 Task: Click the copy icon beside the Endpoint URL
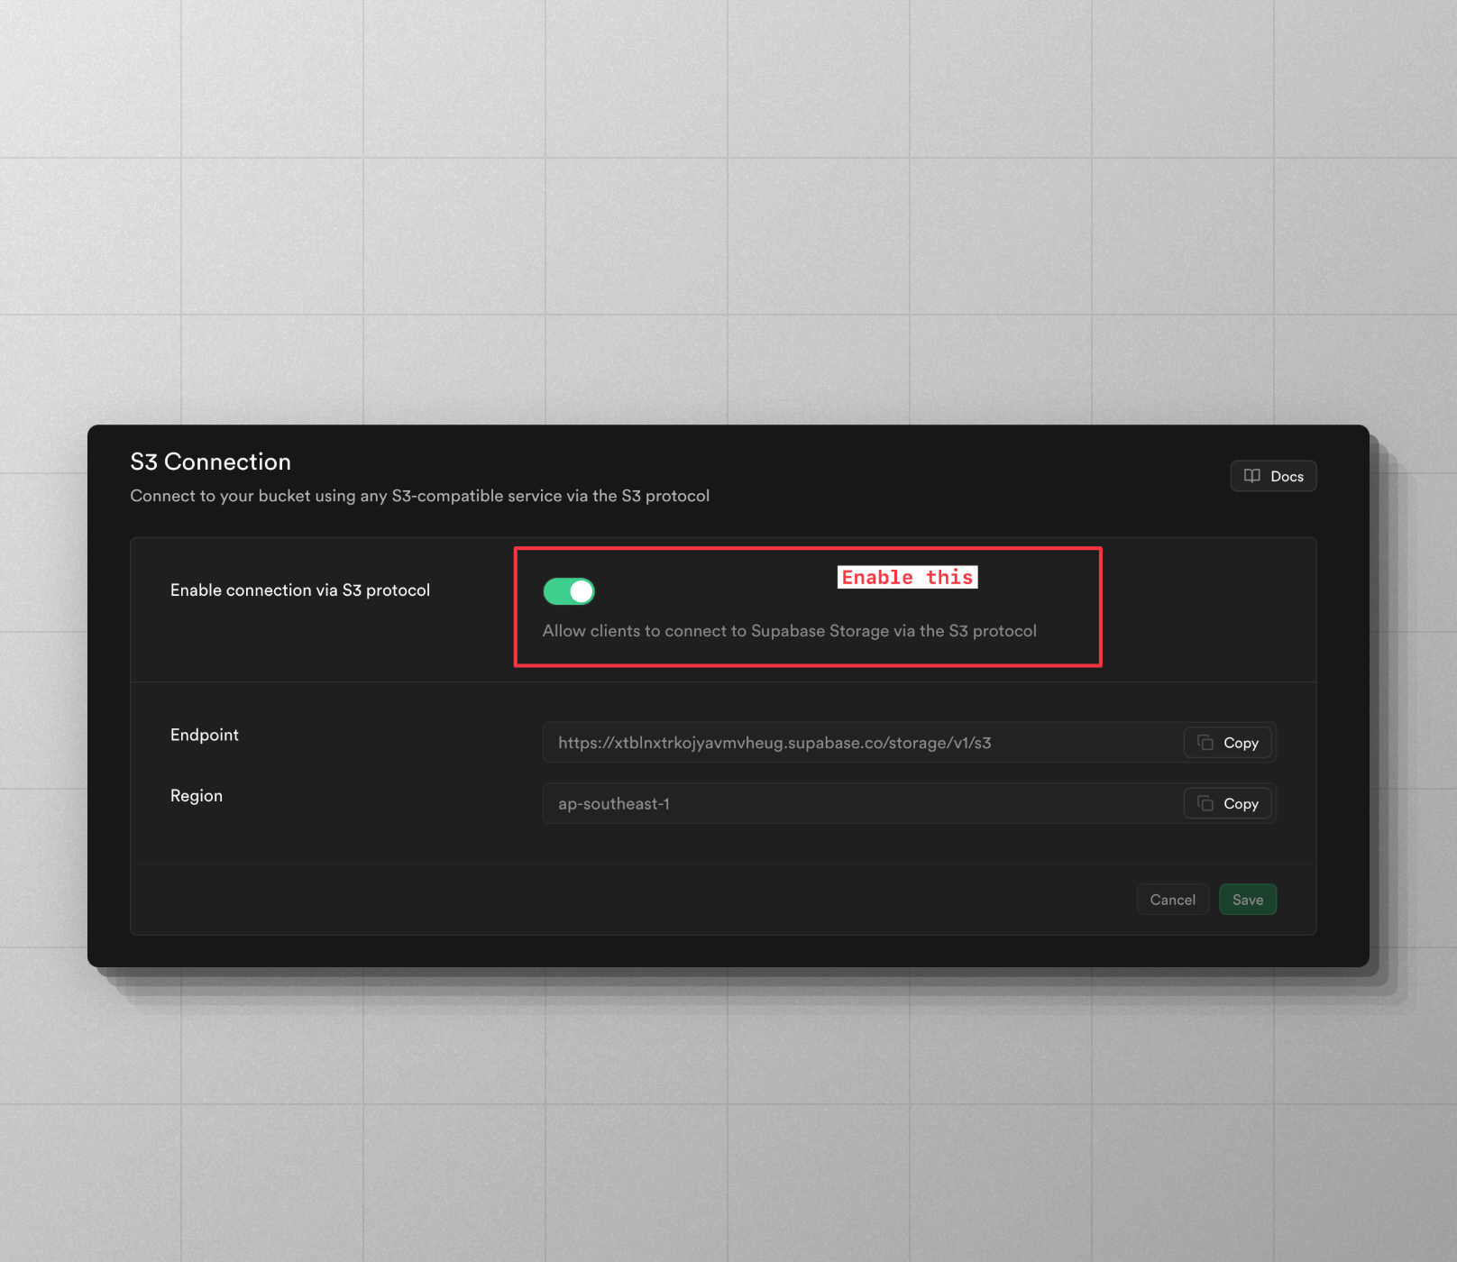(x=1205, y=743)
